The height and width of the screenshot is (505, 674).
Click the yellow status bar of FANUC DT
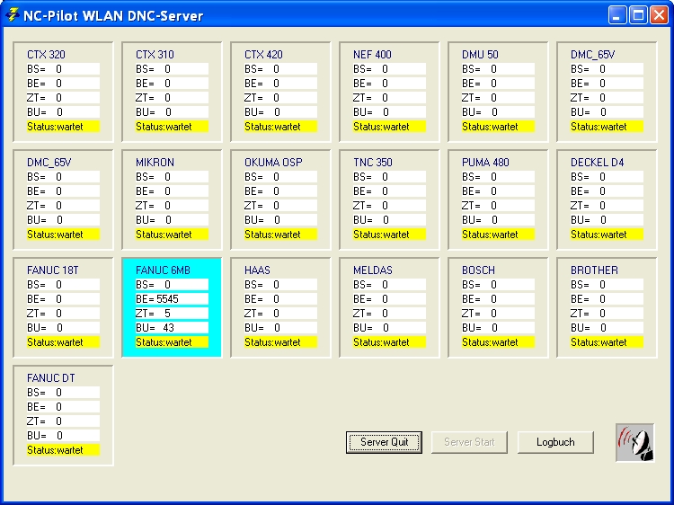click(63, 450)
